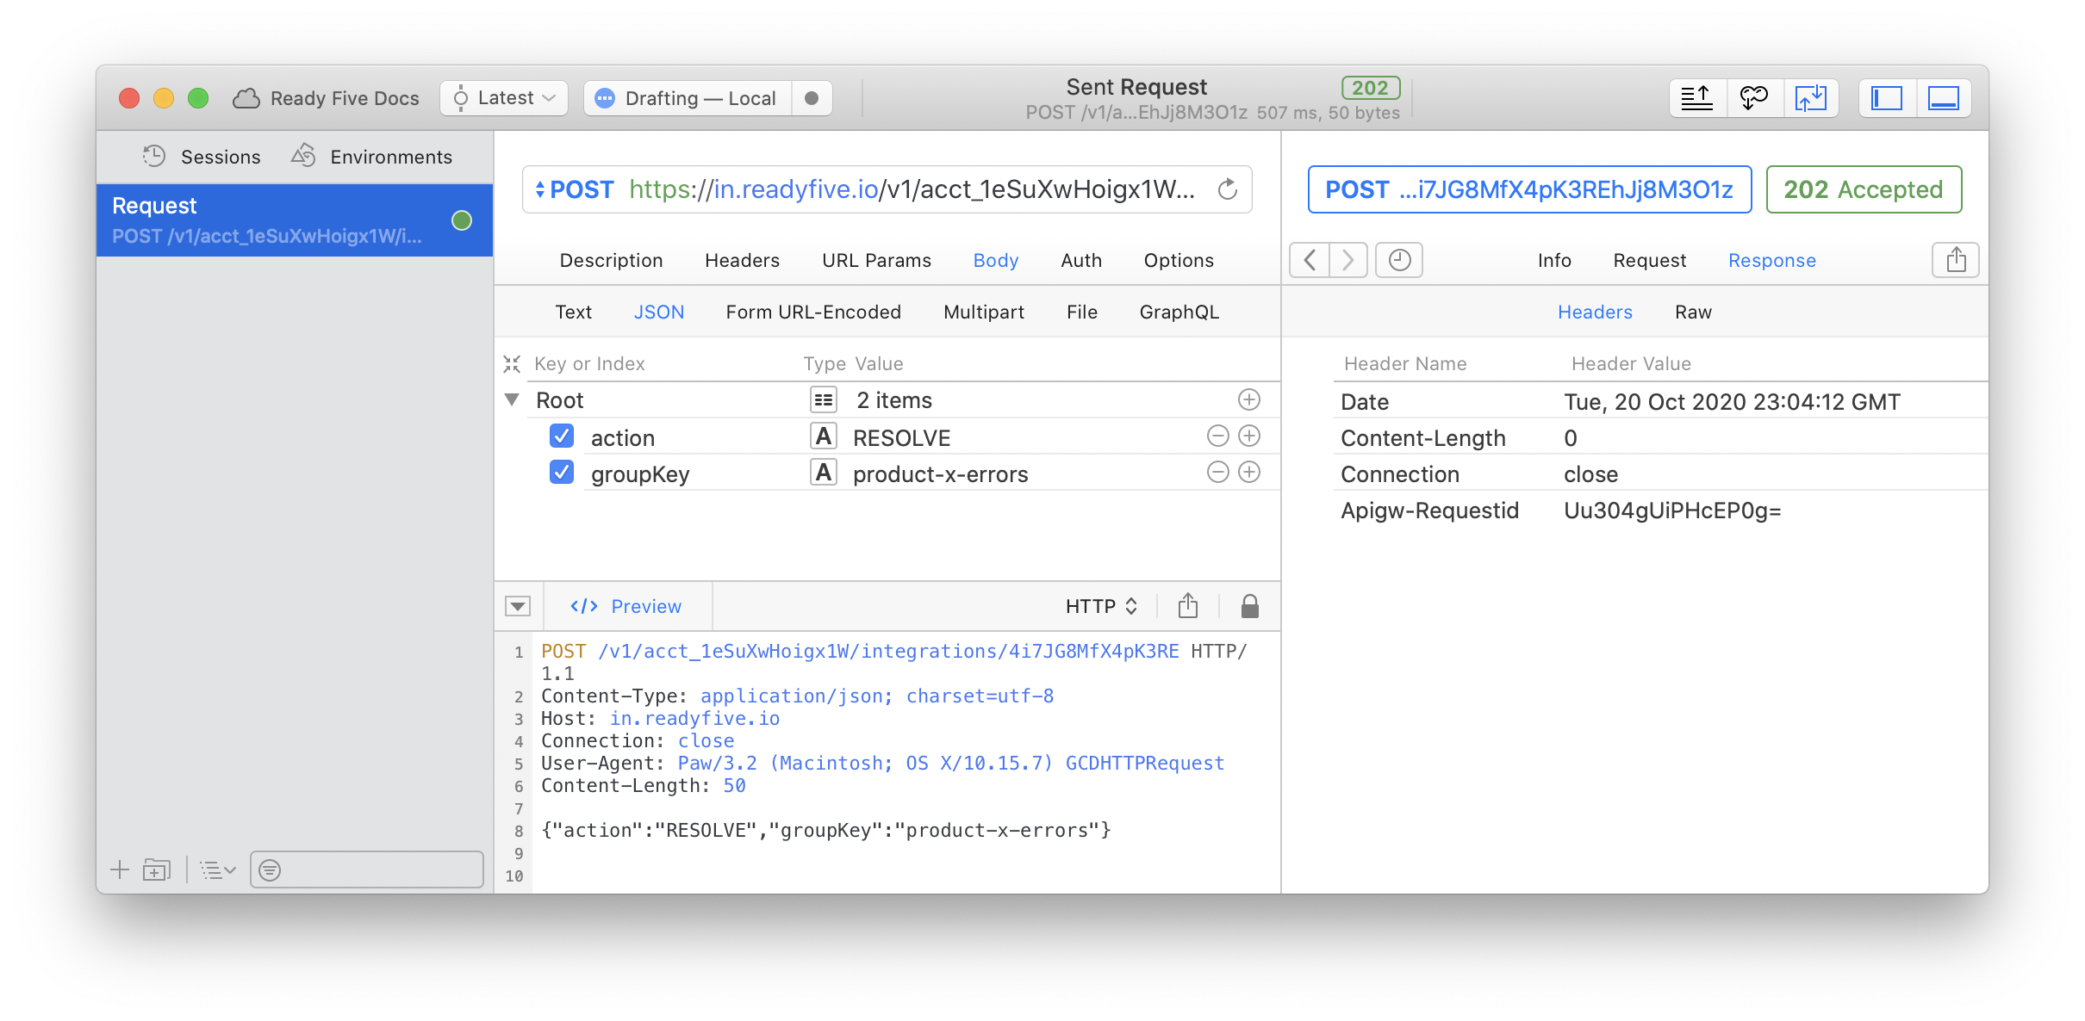This screenshot has height=1021, width=2085.
Task: Open the Latest branch dropdown
Action: tap(504, 98)
